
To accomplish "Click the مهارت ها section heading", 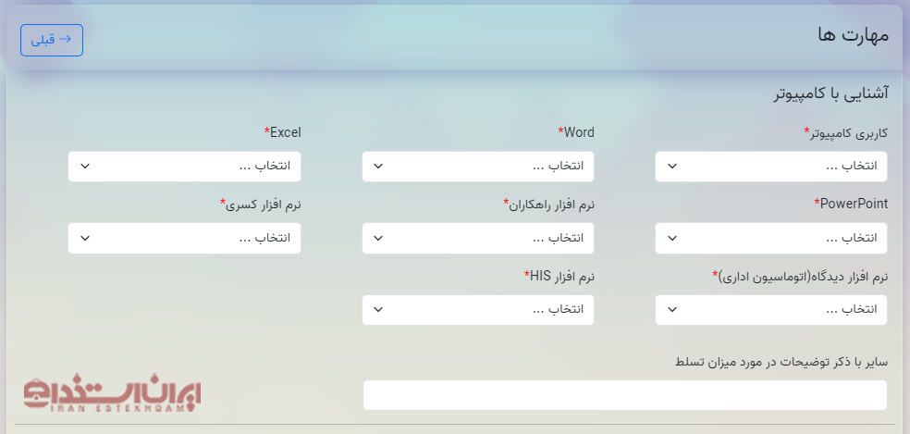I will pyautogui.click(x=853, y=35).
